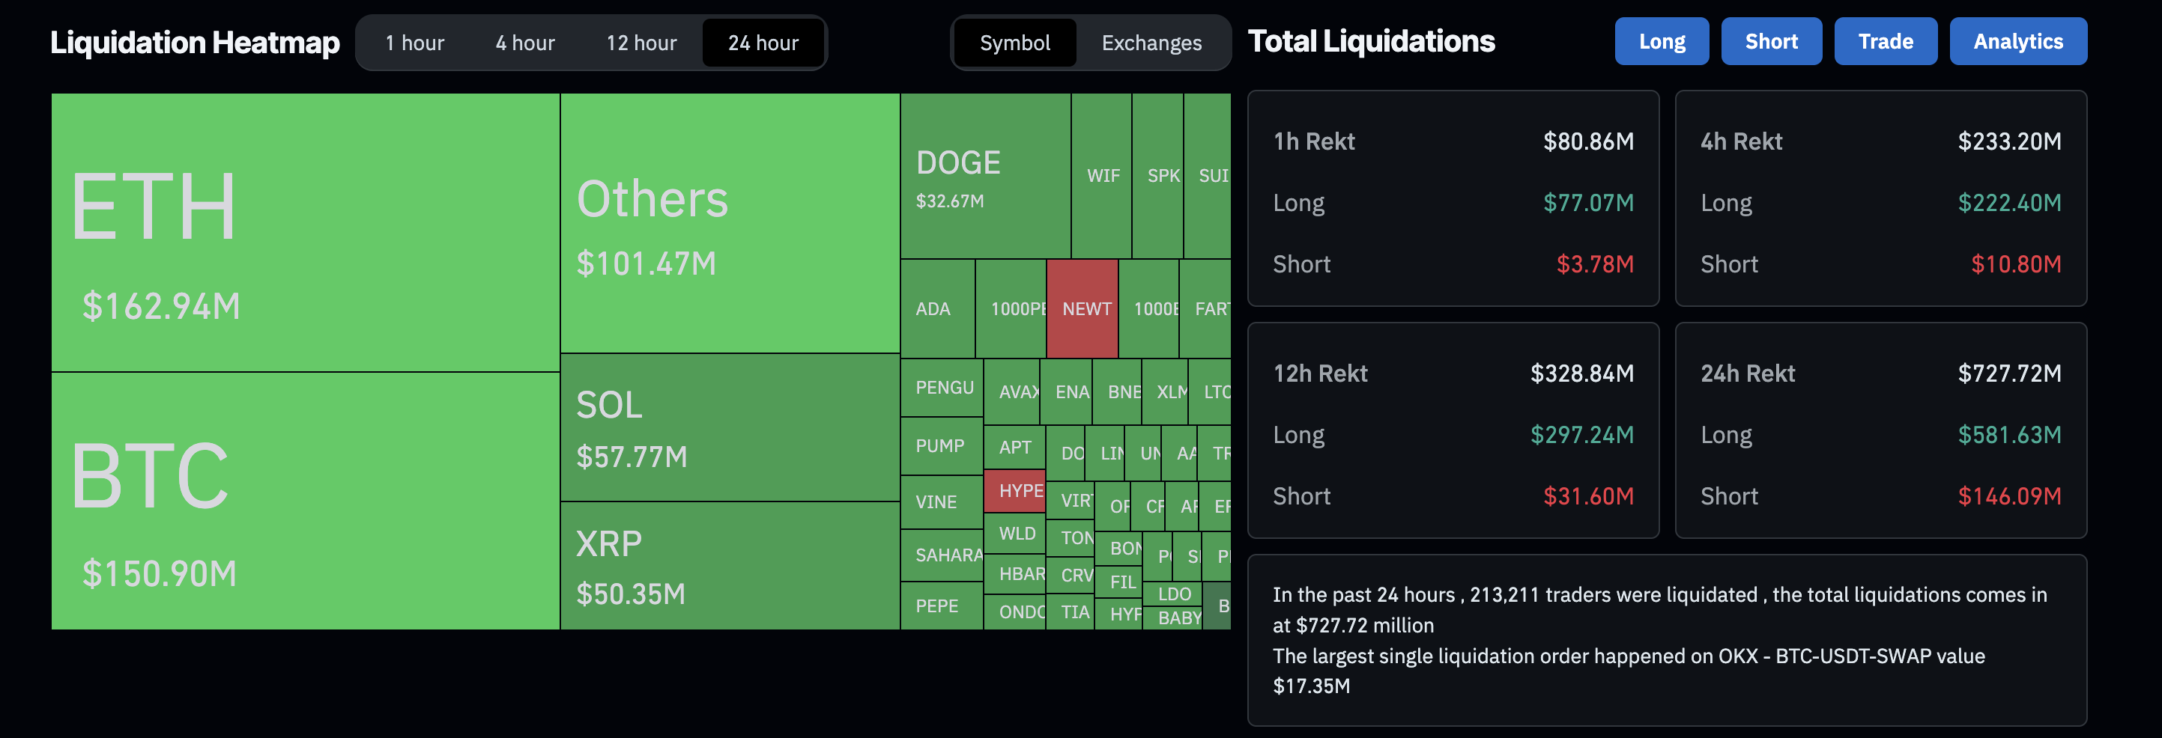Select the XRP $50.35M tile
Viewport: 2162px width, 738px height.
(730, 566)
